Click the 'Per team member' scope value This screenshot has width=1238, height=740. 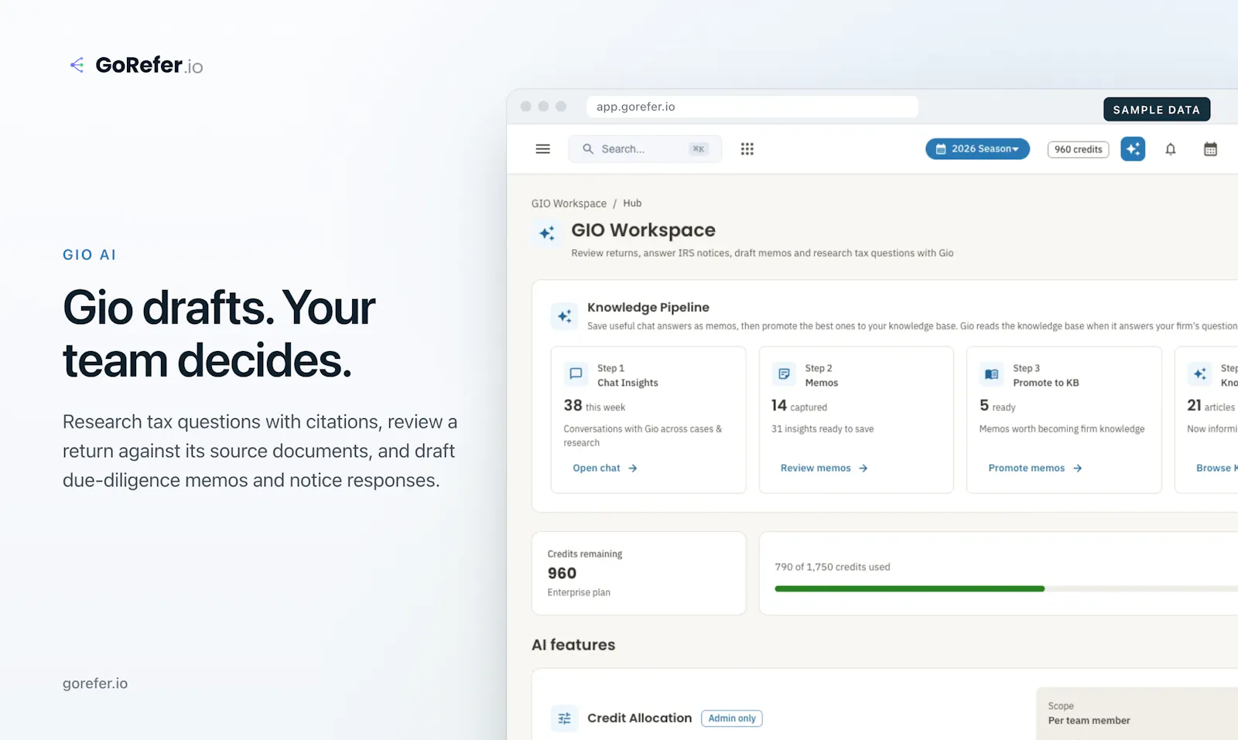pyautogui.click(x=1089, y=721)
